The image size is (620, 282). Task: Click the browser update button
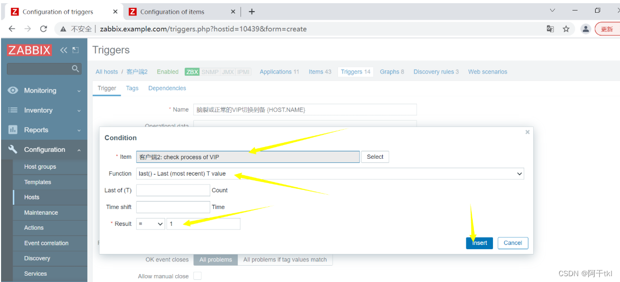tap(607, 29)
